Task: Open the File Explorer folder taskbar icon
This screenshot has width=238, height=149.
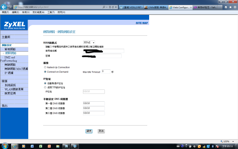Action: pos(58,146)
